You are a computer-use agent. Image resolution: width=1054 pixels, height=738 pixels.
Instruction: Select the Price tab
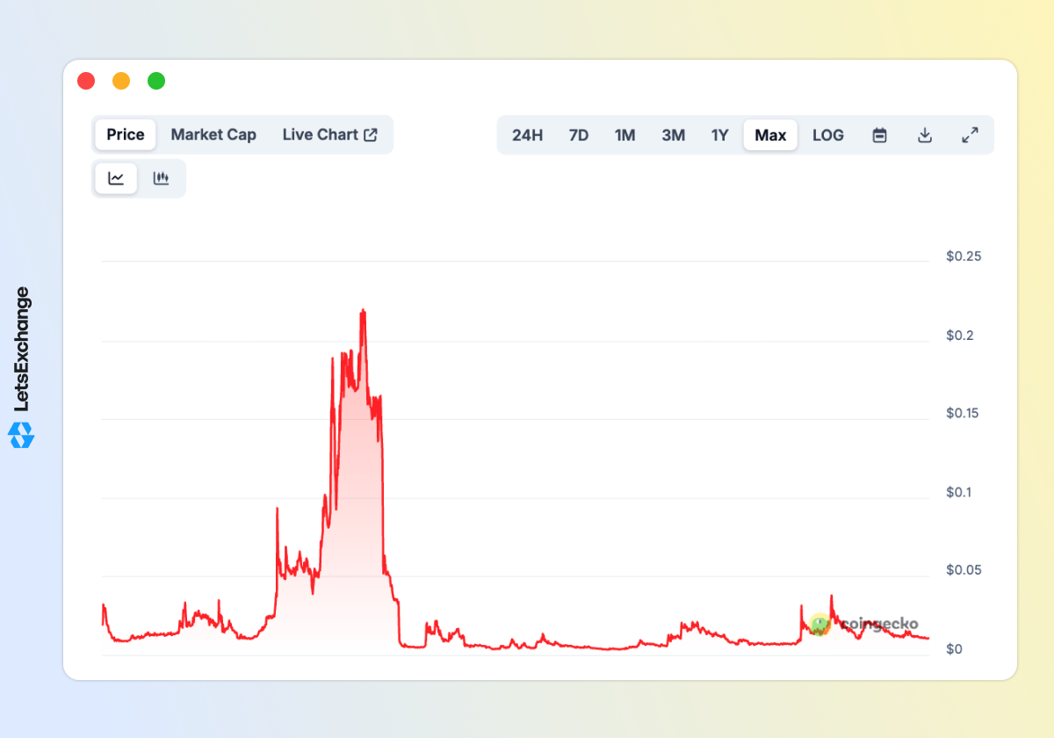click(126, 134)
